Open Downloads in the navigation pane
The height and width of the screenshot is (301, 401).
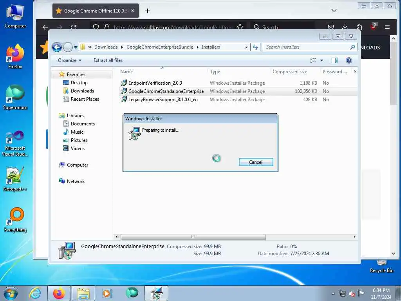pos(82,91)
